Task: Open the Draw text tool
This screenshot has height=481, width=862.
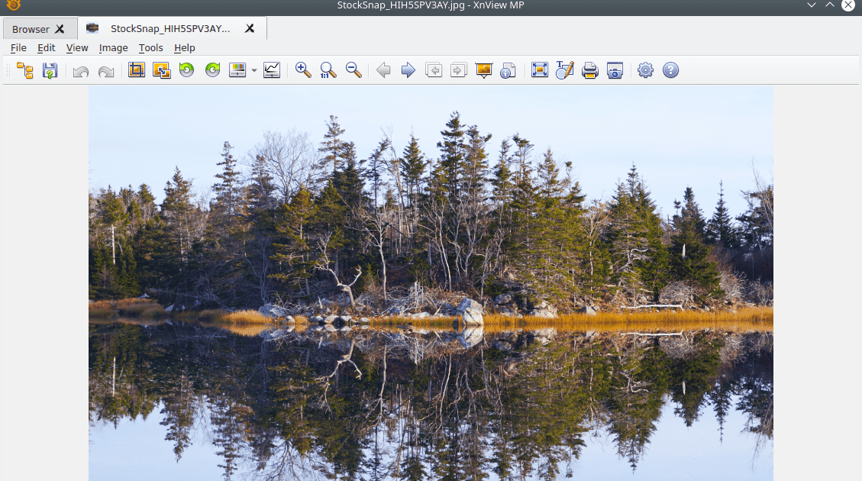Action: pos(564,69)
